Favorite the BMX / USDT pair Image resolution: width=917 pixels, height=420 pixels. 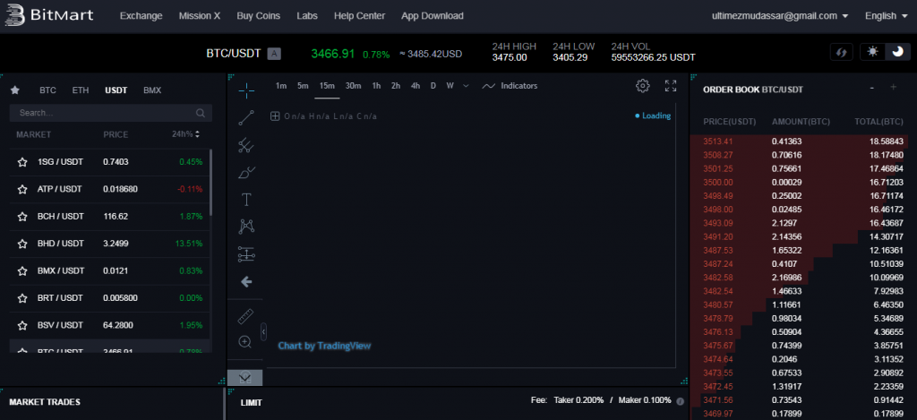click(x=22, y=270)
